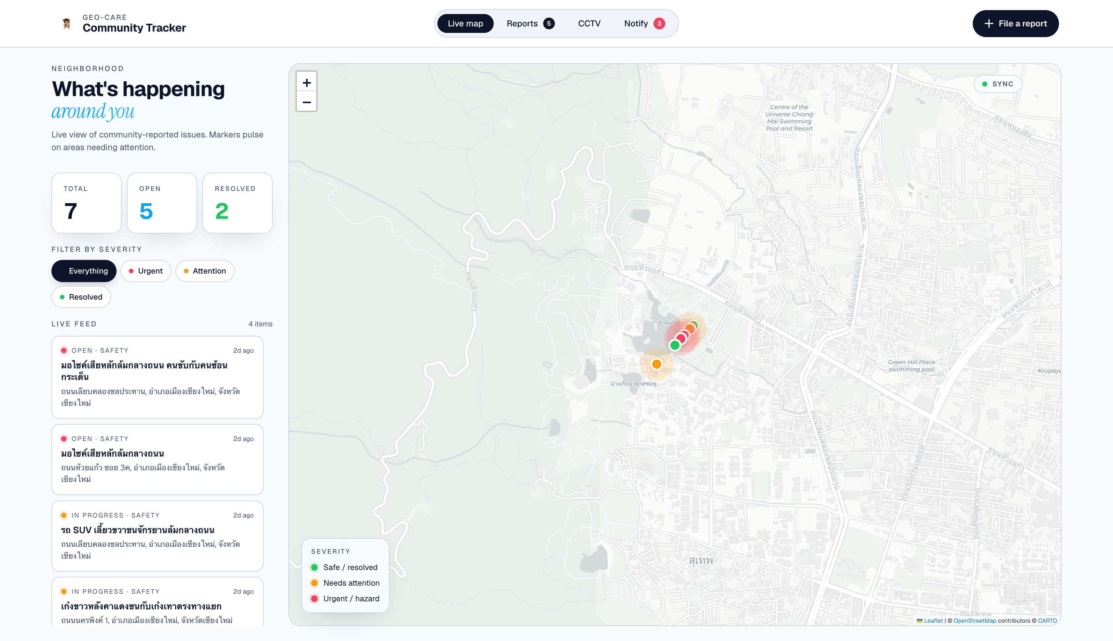Click the 'FILTER BY SEVERITY' label
The image size is (1113, 641).
[x=97, y=249]
